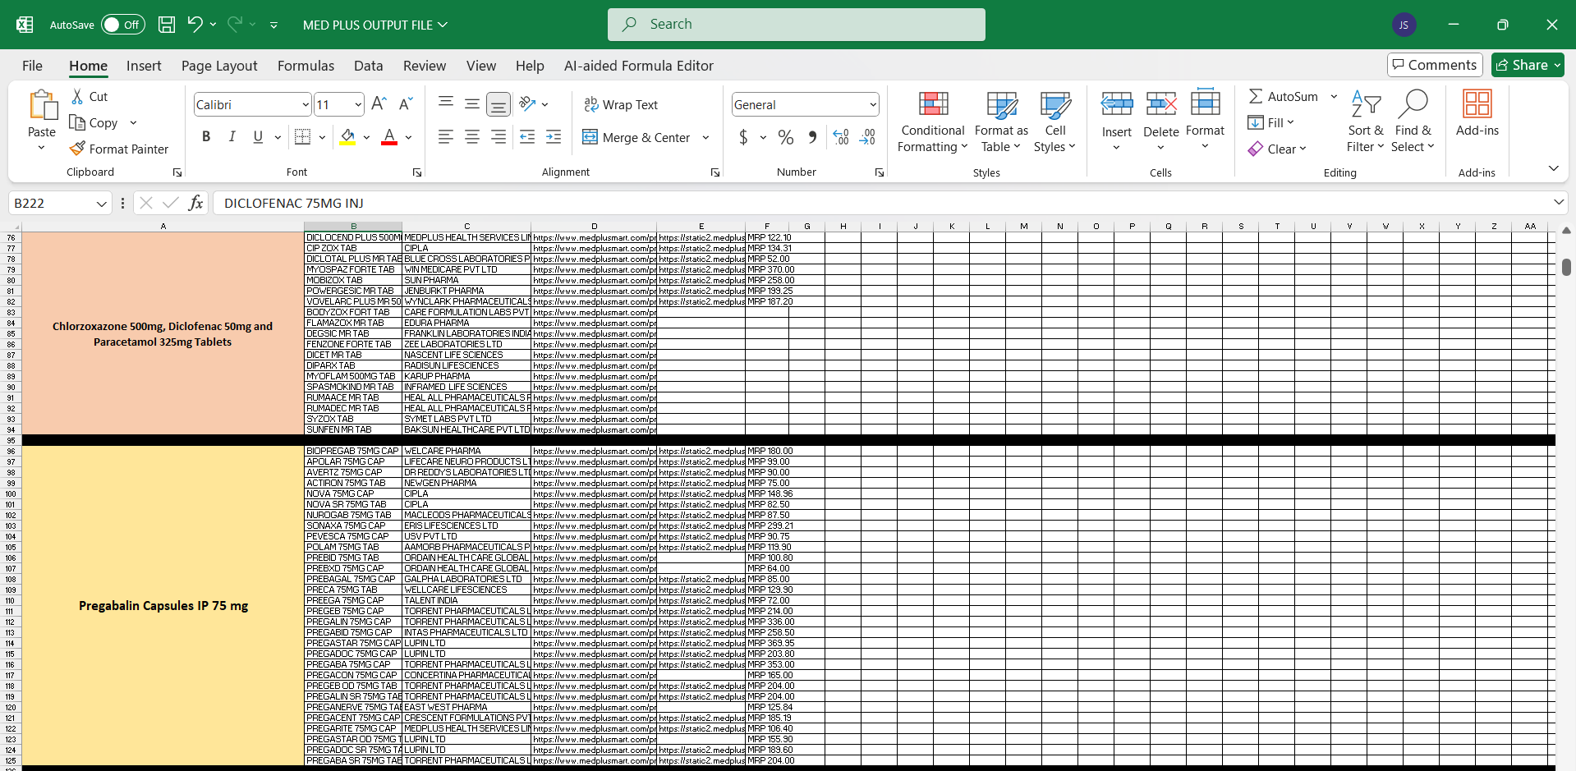Toggle Wrap Text for selected cells
This screenshot has width=1576, height=771.
[621, 104]
